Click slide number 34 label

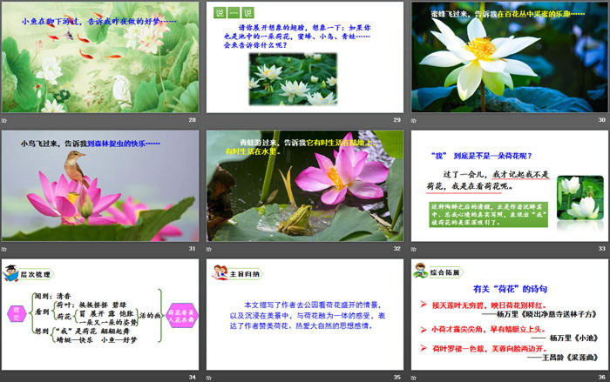pyautogui.click(x=193, y=377)
